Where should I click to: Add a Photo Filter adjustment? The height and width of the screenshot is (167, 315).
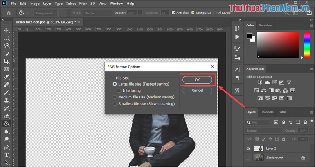point(278,90)
